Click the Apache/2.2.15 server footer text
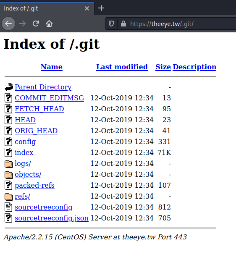Viewport: 236px width, 257px height. (95, 237)
